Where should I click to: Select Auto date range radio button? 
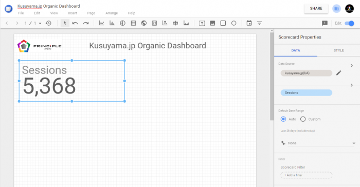(x=283, y=119)
